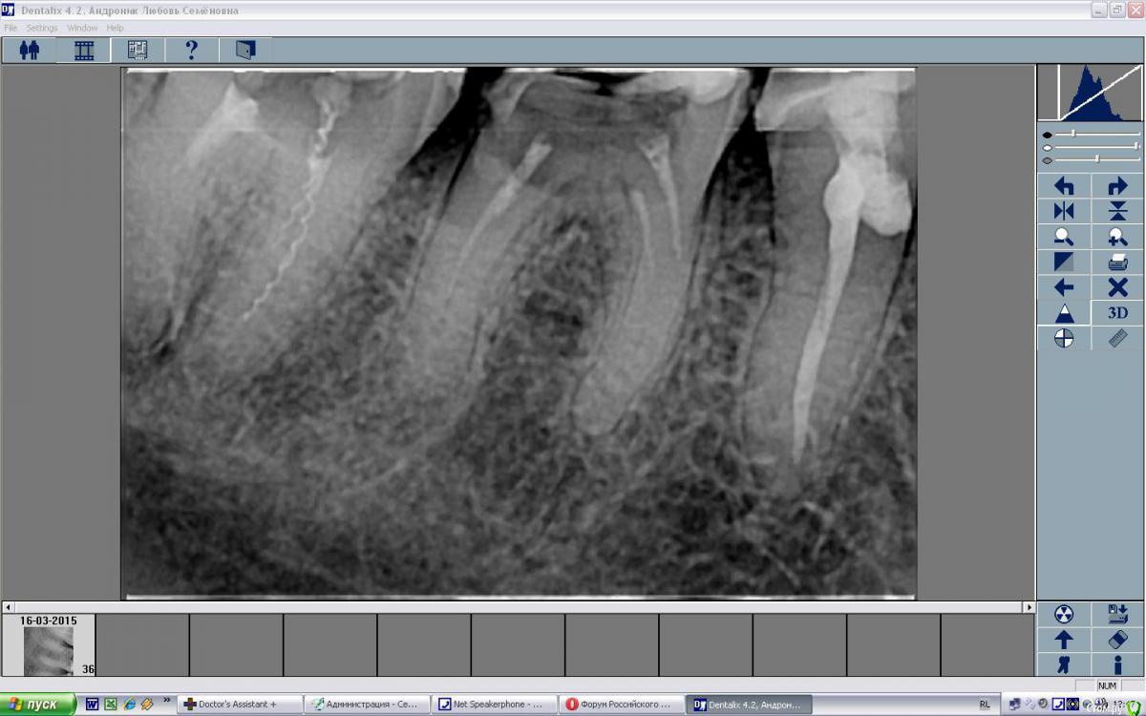Open the patients list icon
The width and height of the screenshot is (1146, 716).
[30, 50]
